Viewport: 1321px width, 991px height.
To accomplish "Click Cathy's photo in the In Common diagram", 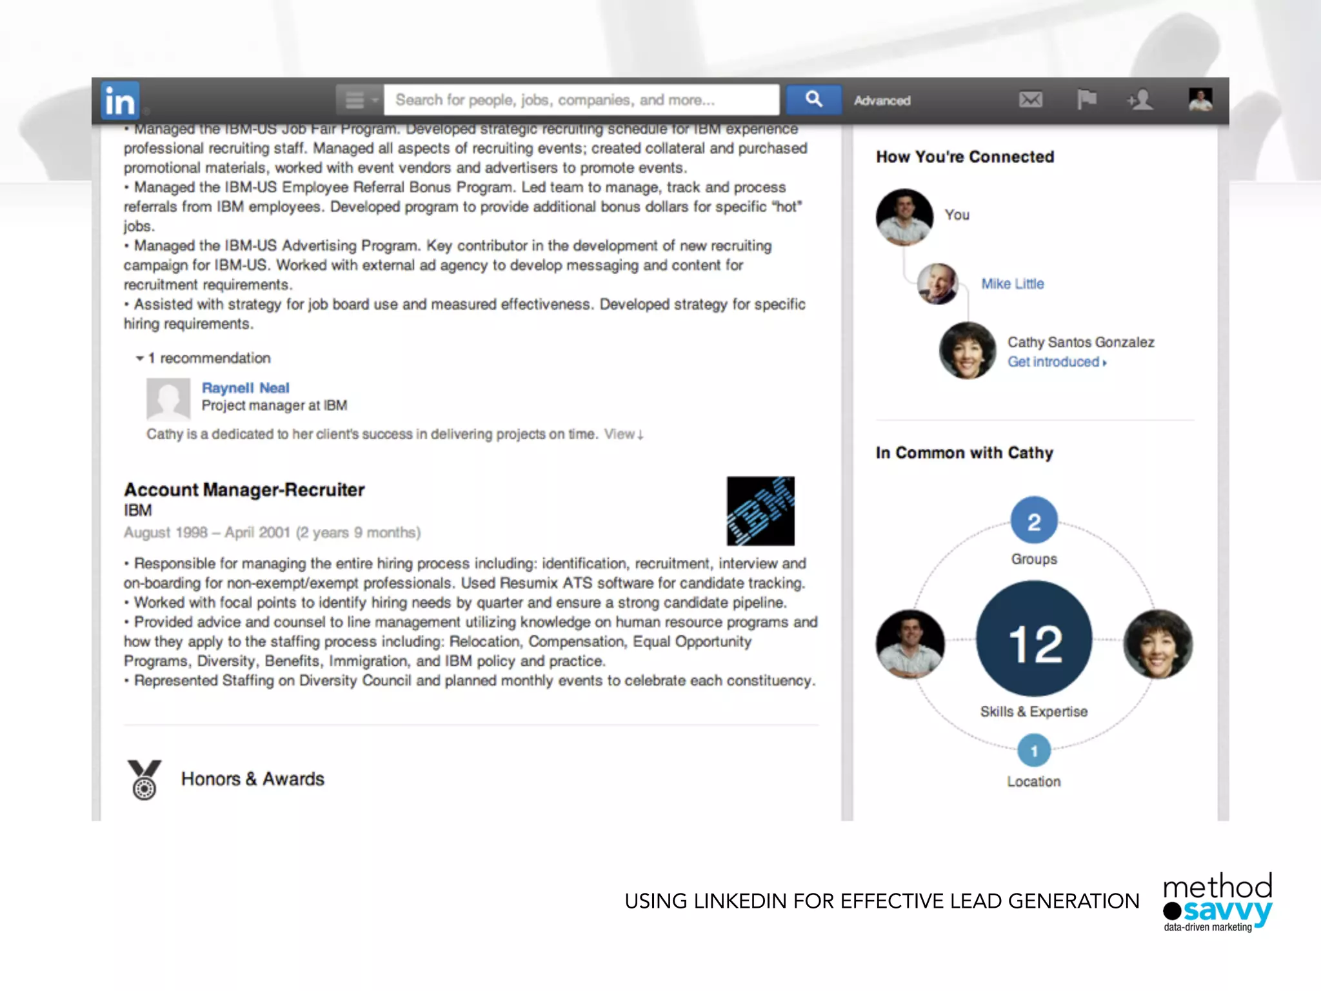I will [1158, 644].
